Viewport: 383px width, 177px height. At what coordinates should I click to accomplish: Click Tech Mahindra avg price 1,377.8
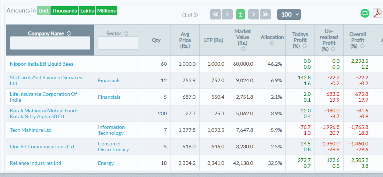[187, 130]
